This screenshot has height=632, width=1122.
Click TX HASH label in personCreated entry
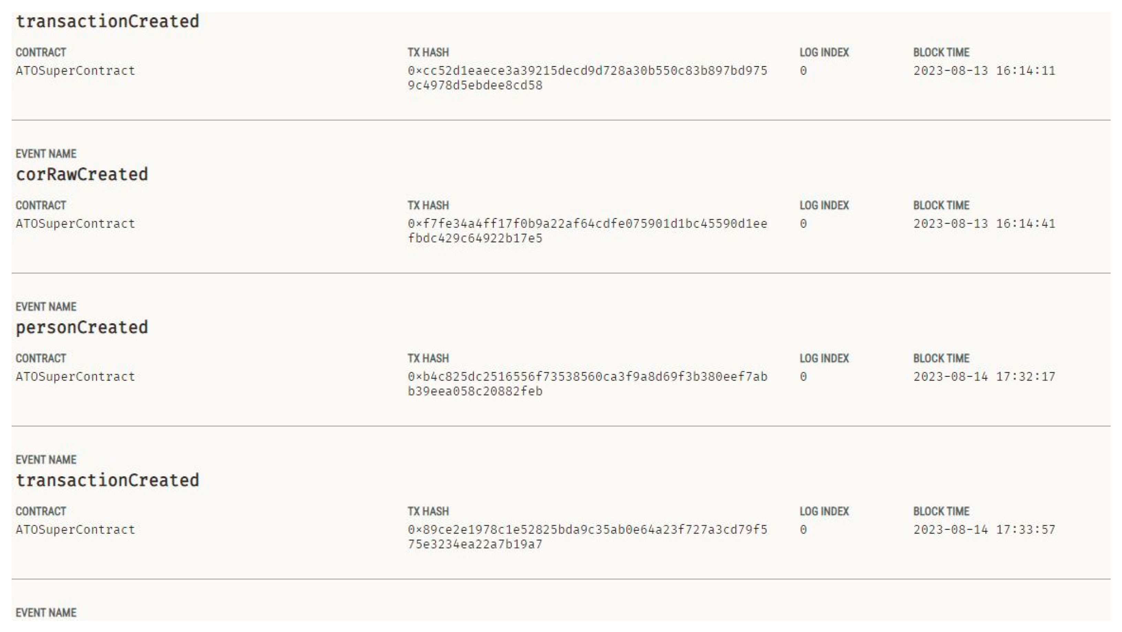click(x=428, y=358)
